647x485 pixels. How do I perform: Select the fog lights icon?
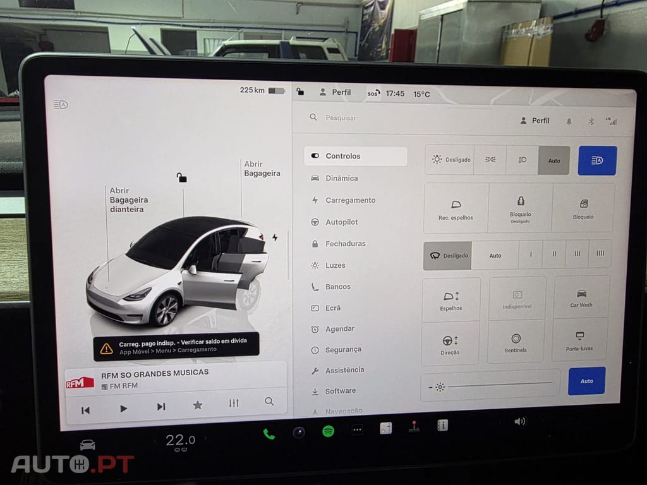(491, 160)
